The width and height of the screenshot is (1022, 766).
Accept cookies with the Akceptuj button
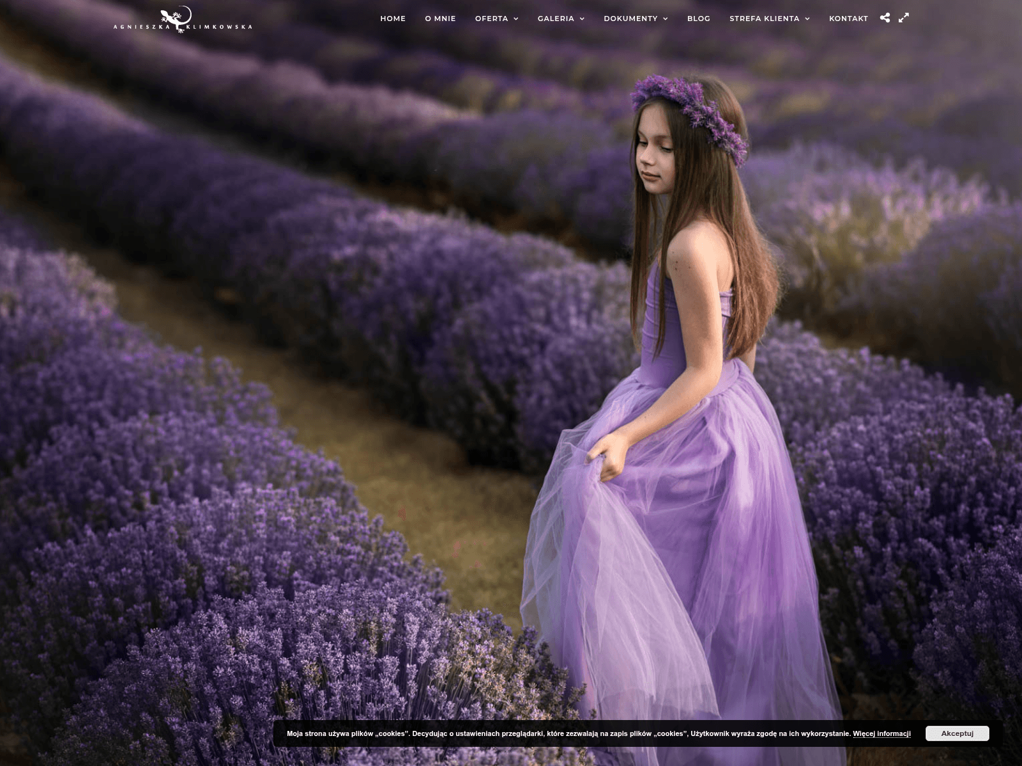click(957, 733)
